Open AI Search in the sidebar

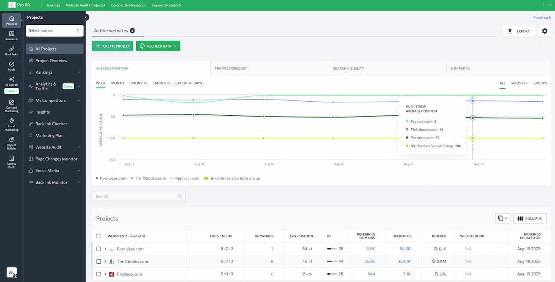point(11,81)
